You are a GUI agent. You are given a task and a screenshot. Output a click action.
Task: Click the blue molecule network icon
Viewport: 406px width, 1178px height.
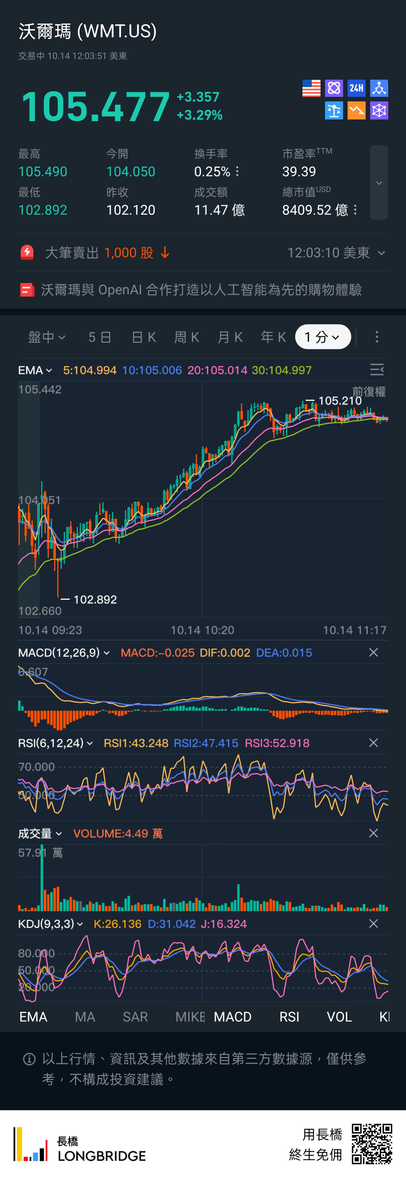coord(379,88)
